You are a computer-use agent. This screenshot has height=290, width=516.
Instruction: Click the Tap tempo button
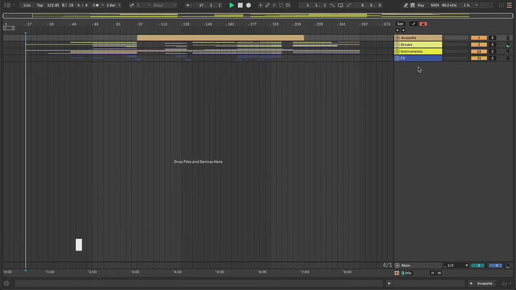40,5
